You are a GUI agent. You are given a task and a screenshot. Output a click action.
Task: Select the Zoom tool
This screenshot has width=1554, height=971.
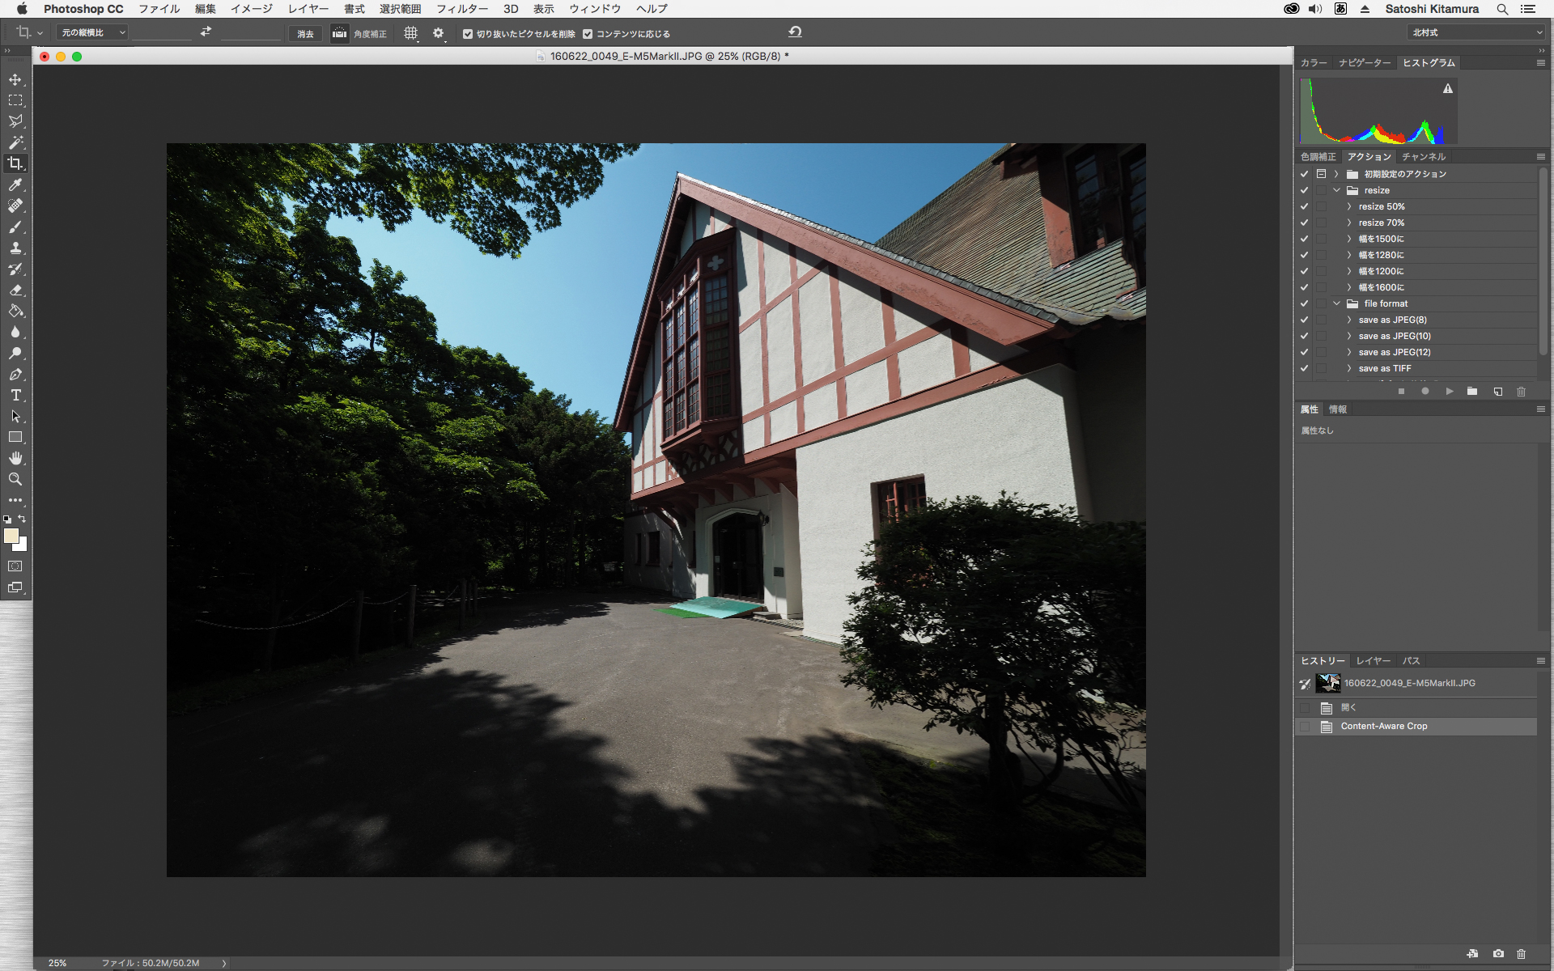coord(15,479)
